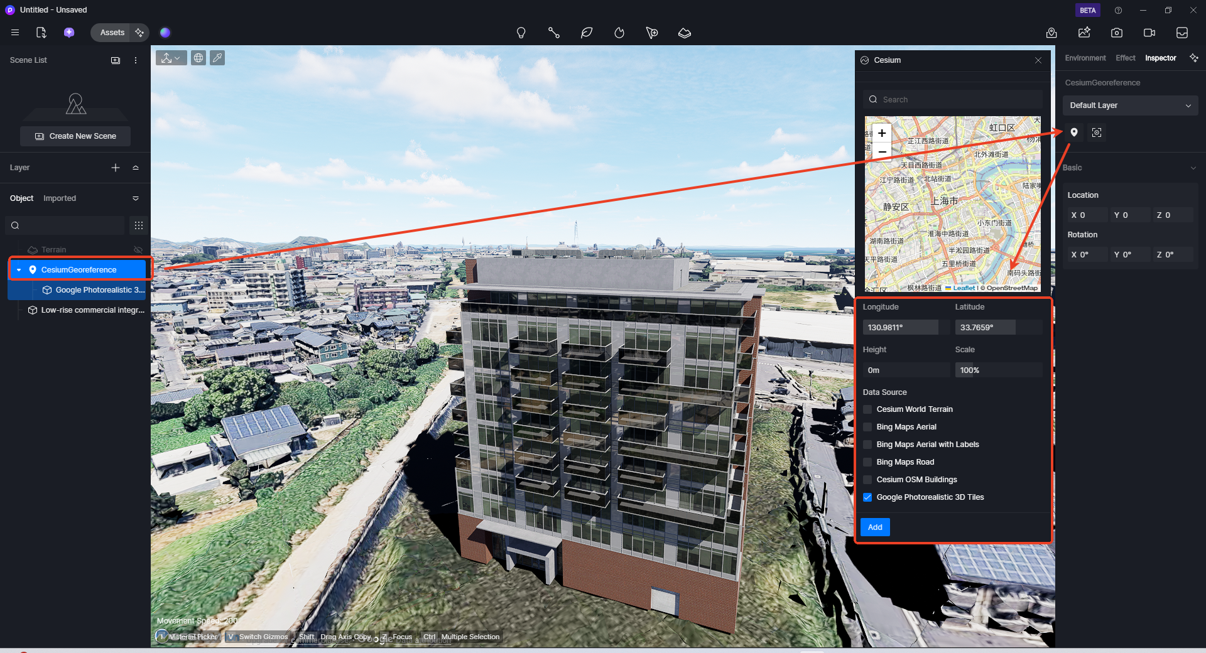Click the sparkle icon beside Assets
1206x653 pixels.
(x=139, y=33)
